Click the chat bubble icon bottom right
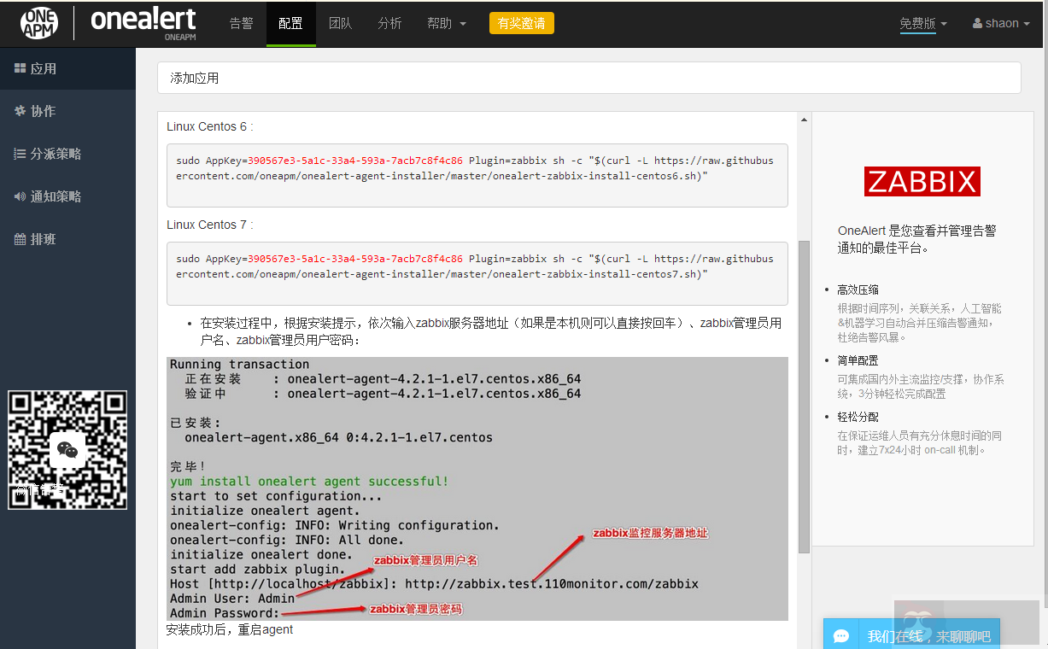 [x=841, y=634]
